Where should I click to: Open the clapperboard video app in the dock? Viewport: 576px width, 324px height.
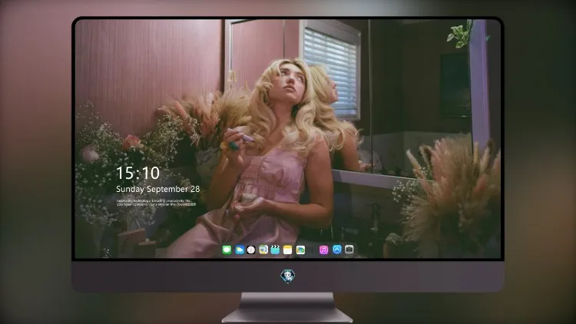click(275, 250)
